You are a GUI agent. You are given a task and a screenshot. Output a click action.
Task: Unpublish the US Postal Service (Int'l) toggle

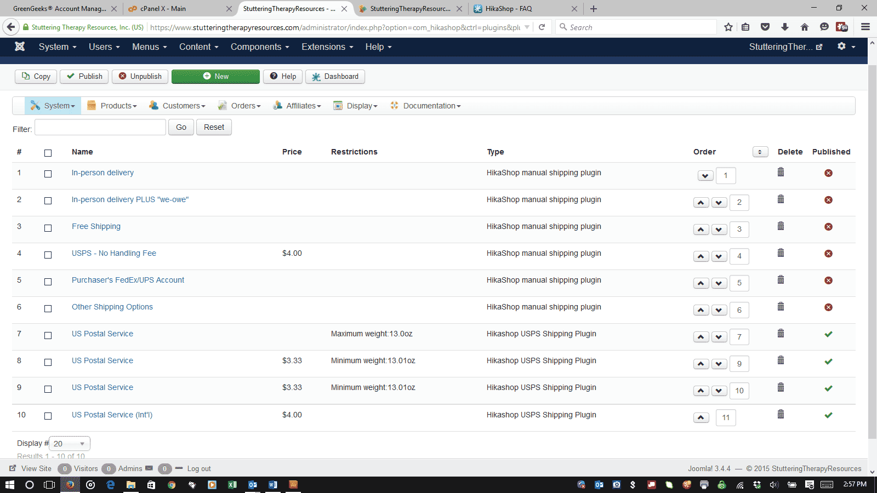(x=828, y=415)
